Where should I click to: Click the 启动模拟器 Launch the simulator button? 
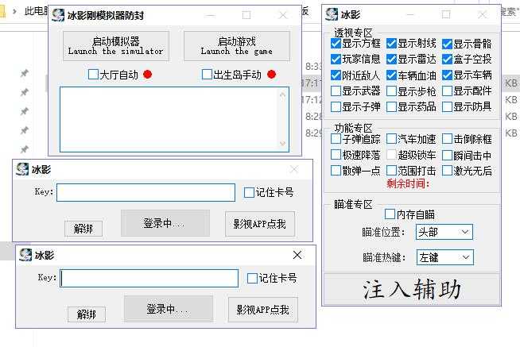point(116,46)
